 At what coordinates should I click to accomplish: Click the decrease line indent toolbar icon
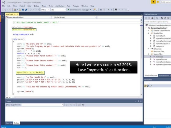pyautogui.click(x=108, y=10)
